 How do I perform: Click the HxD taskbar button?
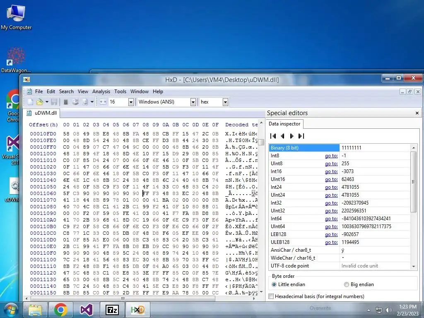coord(137,310)
